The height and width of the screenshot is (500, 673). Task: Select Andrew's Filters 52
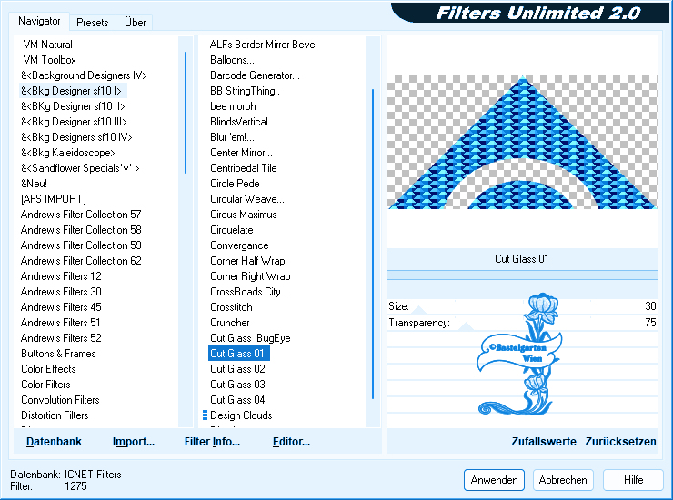[61, 338]
